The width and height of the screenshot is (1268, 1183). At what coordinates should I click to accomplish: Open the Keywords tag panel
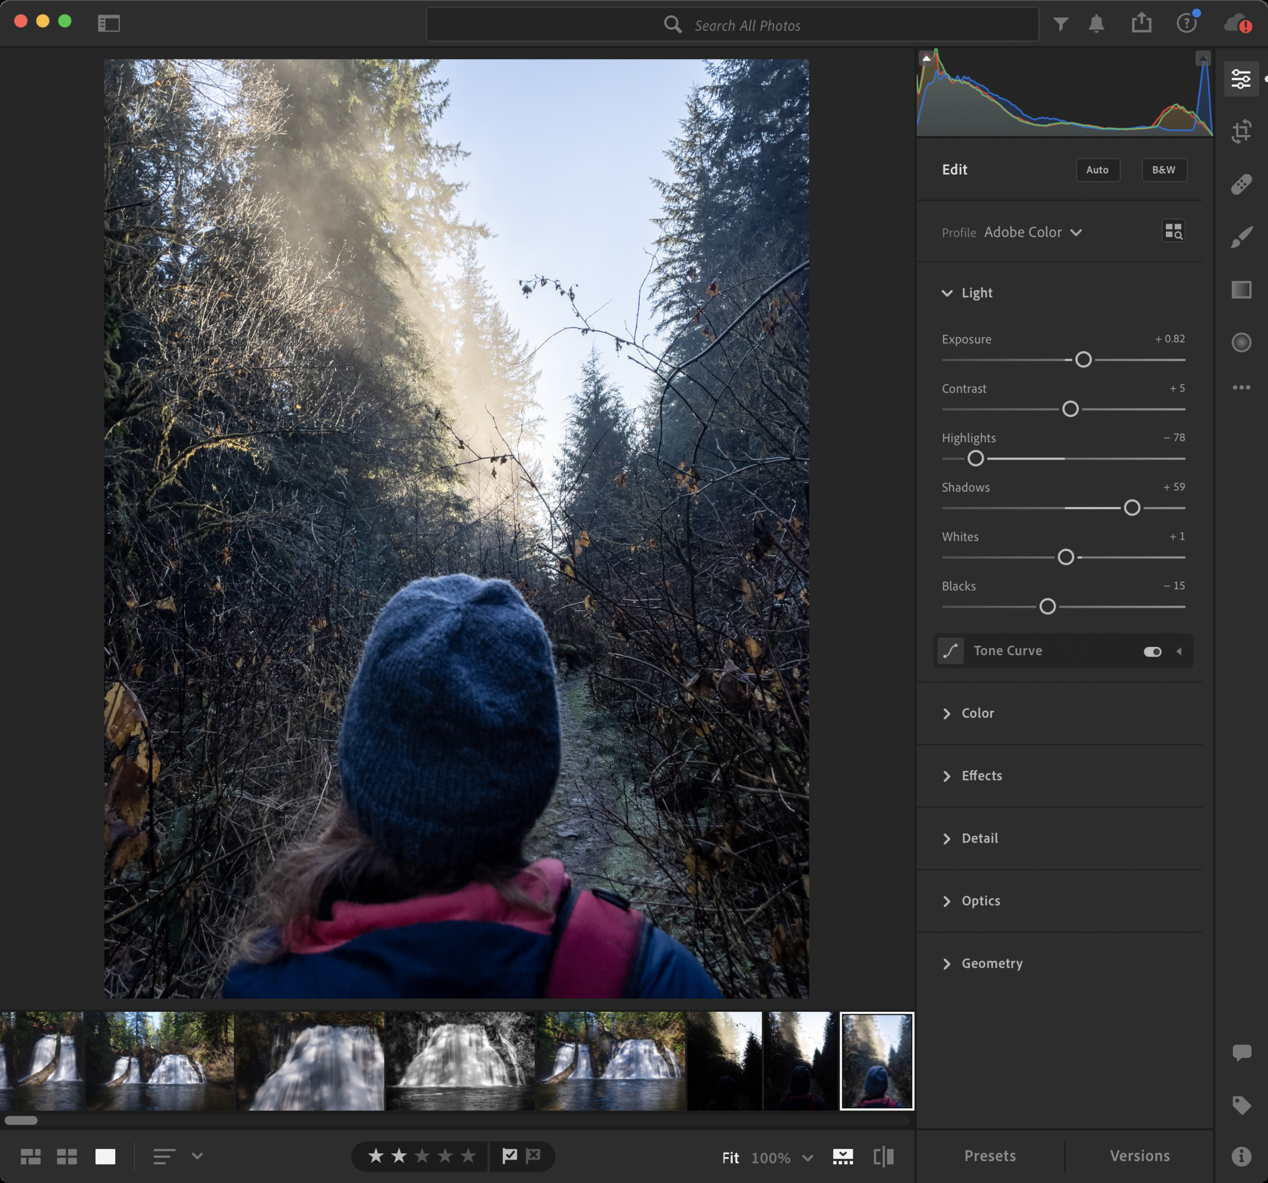(1241, 1104)
